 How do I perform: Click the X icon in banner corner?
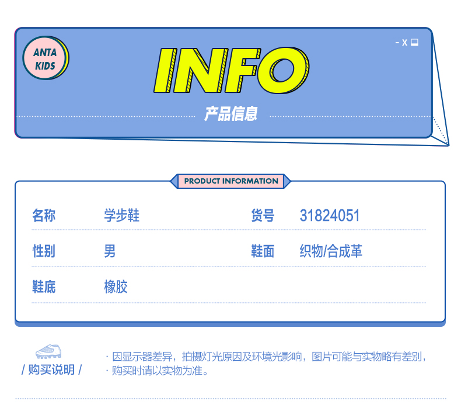[x=405, y=43]
